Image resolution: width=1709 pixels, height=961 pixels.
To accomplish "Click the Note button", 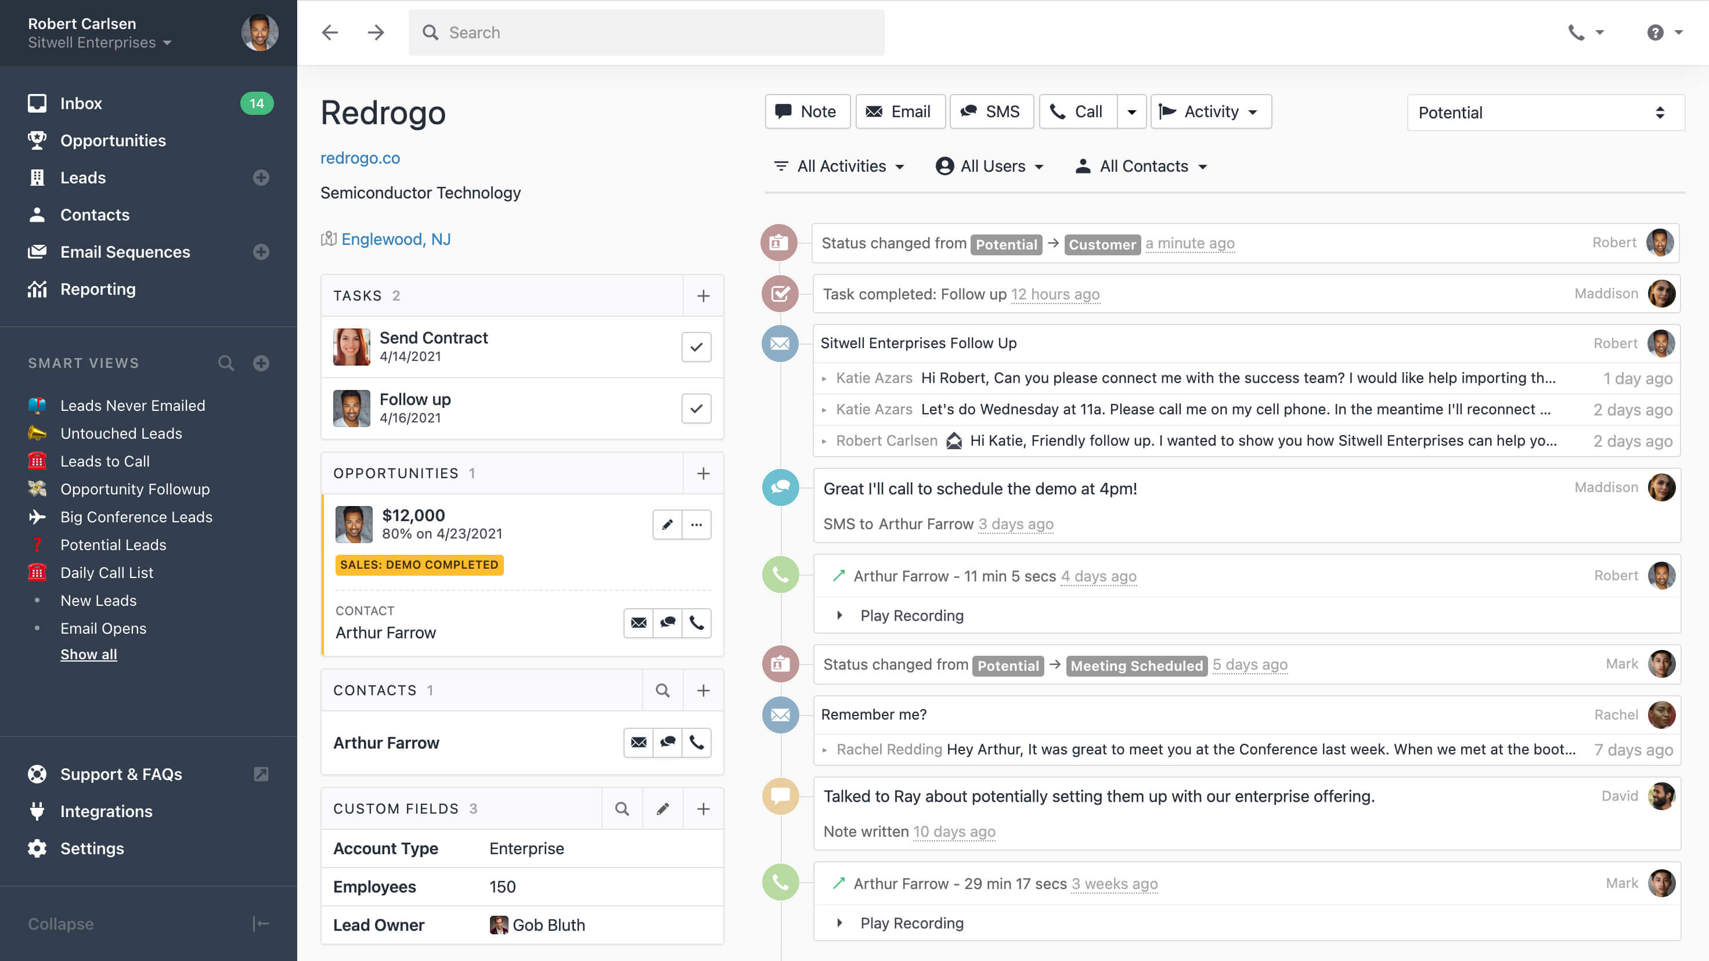I will click(x=807, y=111).
